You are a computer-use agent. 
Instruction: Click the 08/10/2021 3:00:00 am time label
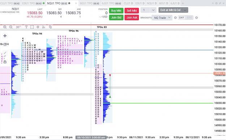[91, 137]
